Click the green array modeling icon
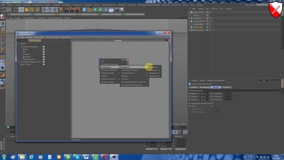This screenshot has width=284, height=160. click(x=101, y=9)
